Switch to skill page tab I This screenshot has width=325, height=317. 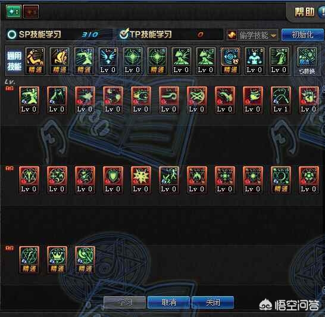14,11
